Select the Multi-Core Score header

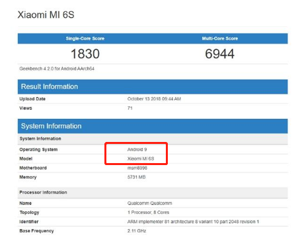point(220,38)
